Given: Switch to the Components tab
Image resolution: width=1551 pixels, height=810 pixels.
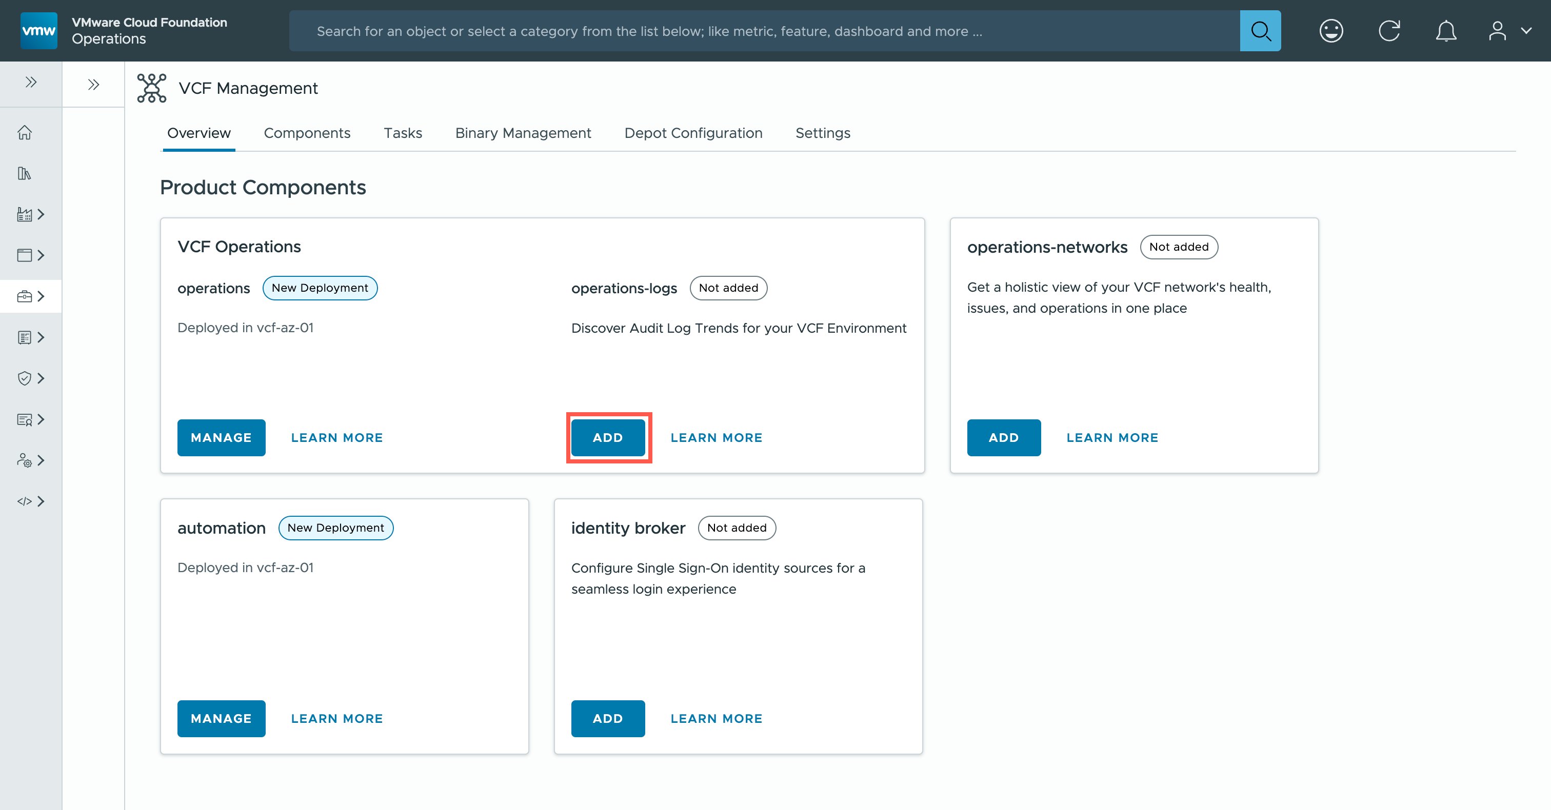Looking at the screenshot, I should coord(307,133).
